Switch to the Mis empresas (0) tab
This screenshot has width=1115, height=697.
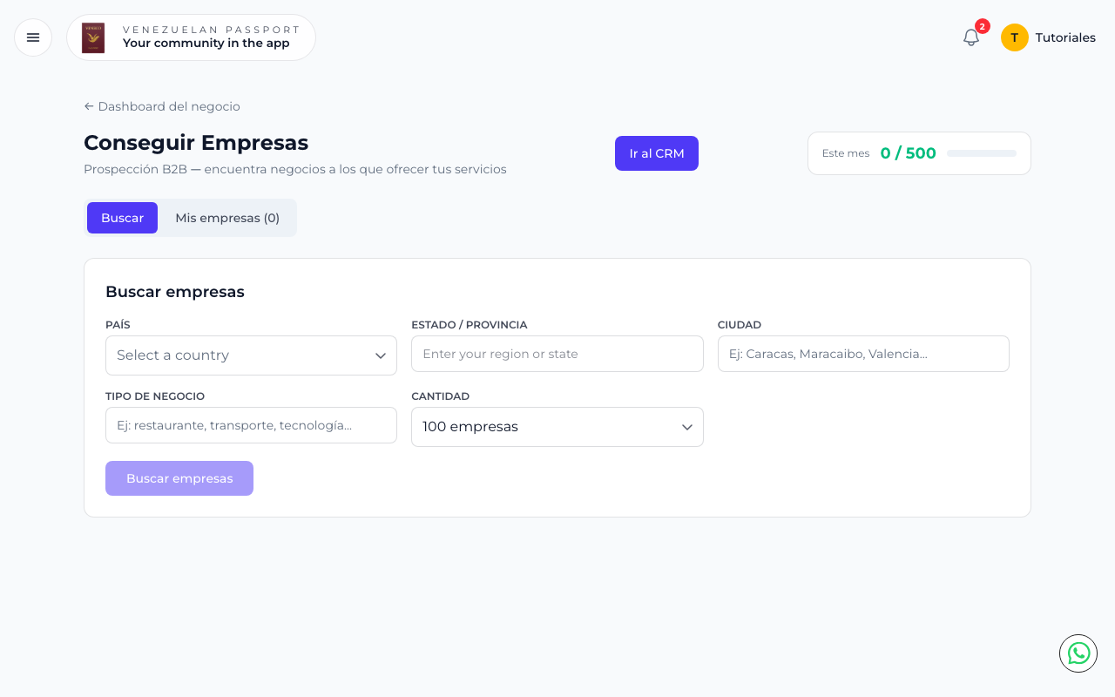[x=227, y=218]
